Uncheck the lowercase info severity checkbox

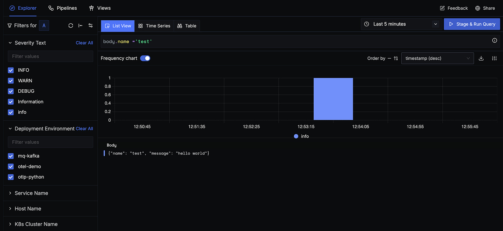point(11,112)
